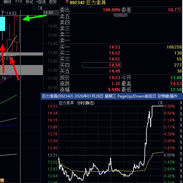Image resolution: width=183 pixels, height=183 pixels.
Task: Click K-line axis label 14.00
Action: click(x=52, y=26)
